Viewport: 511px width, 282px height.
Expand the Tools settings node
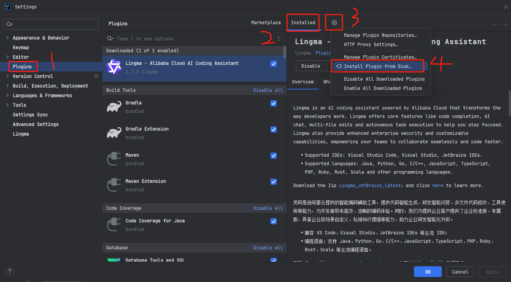(x=8, y=105)
